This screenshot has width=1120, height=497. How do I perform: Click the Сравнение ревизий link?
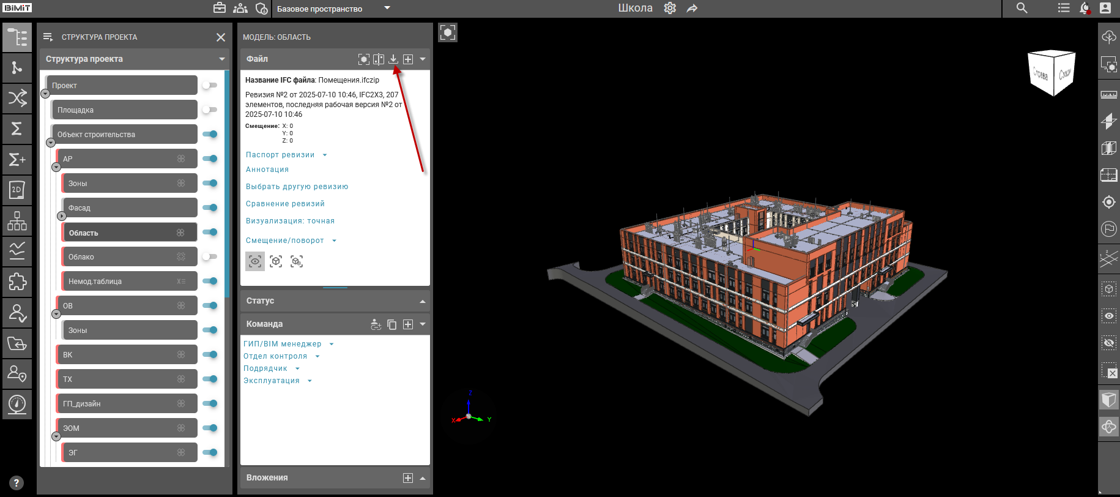coord(285,204)
